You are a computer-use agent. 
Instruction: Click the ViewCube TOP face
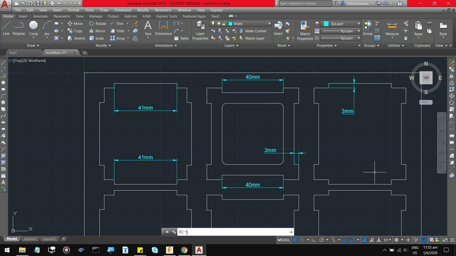(426, 78)
